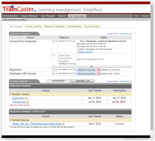Open Help
Viewport: 155px width, 141px height.
click(x=136, y=16)
